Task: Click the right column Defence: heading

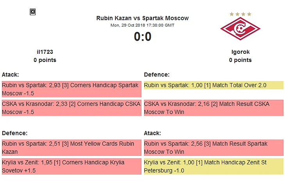Action: (x=157, y=74)
